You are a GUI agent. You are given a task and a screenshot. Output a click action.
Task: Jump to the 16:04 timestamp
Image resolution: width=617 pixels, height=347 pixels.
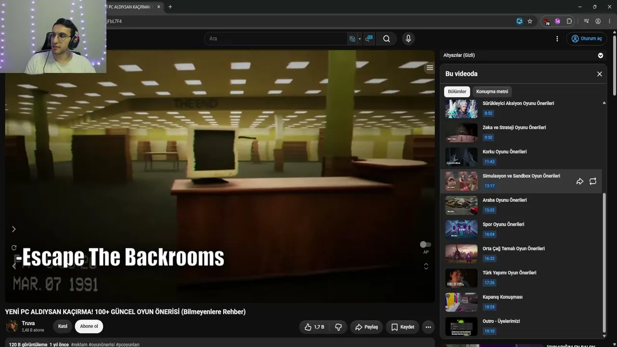pyautogui.click(x=490, y=234)
